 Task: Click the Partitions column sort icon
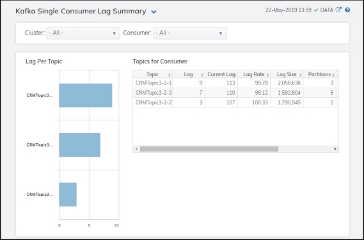[x=333, y=75]
